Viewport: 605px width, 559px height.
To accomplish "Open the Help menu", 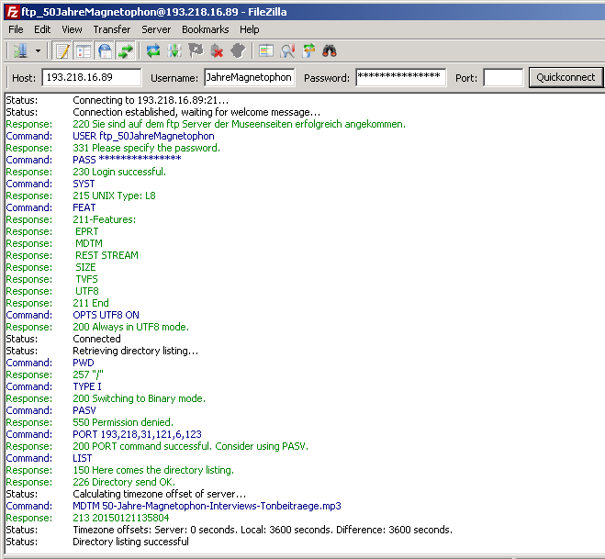I will coord(250,29).
